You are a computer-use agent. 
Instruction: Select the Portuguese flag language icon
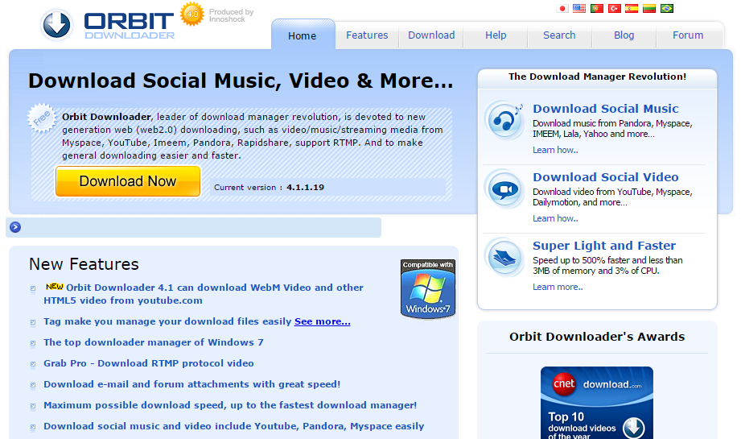(597, 9)
